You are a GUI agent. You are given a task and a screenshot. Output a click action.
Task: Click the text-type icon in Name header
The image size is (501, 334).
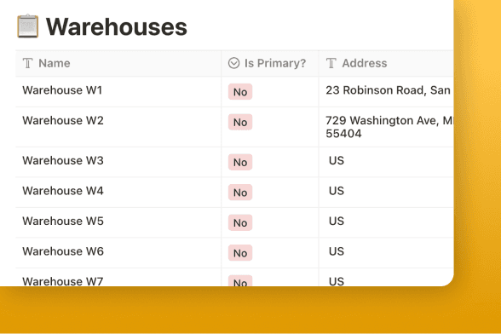click(28, 63)
